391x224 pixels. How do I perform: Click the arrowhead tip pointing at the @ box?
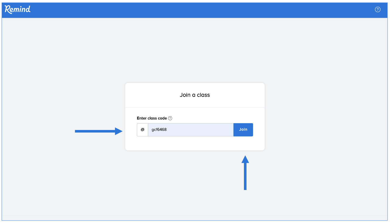tap(122, 131)
